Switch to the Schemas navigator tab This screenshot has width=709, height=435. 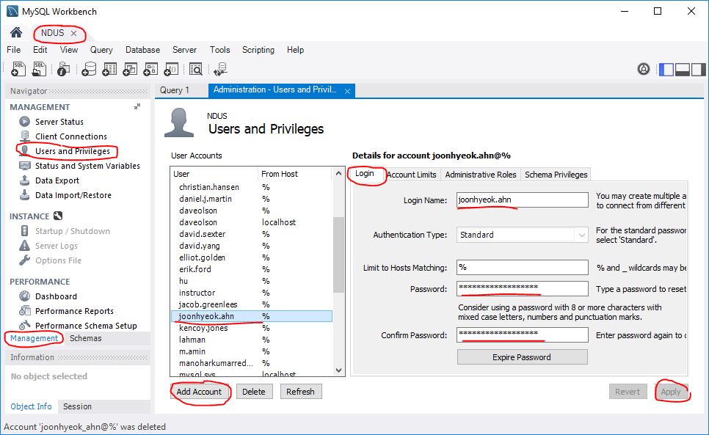coord(86,338)
